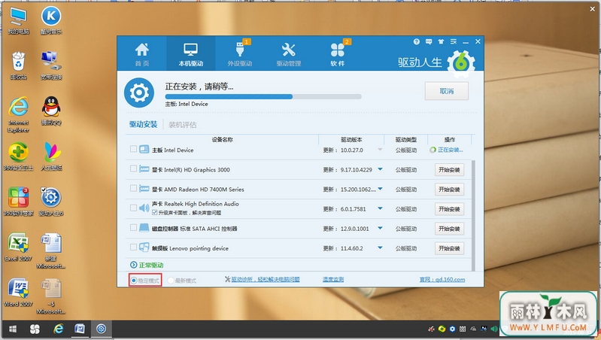The height and width of the screenshot is (340, 601).
Task: Open Internet Explorer desktop icon
Action: point(18,114)
